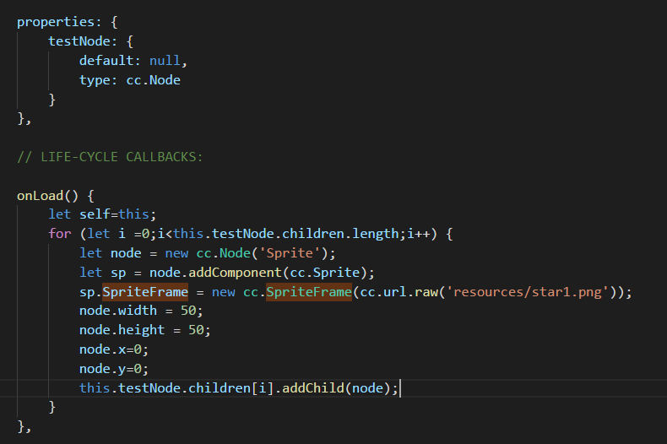Click "height" in the node.height assignment
Image resolution: width=667 pixels, height=444 pixels.
point(141,330)
